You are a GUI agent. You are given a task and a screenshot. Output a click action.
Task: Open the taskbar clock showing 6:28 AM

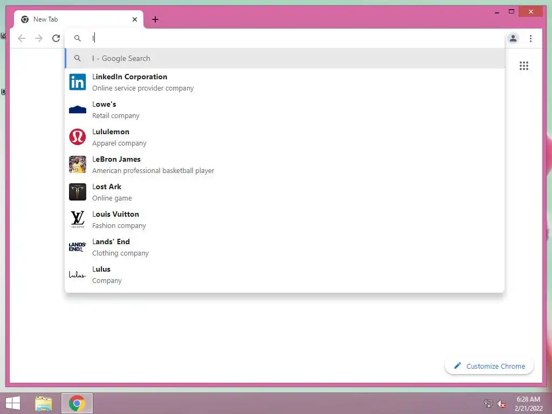point(528,403)
